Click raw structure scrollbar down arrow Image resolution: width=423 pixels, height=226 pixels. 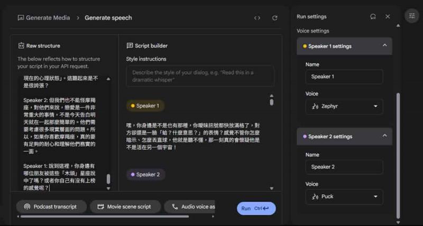(108, 189)
